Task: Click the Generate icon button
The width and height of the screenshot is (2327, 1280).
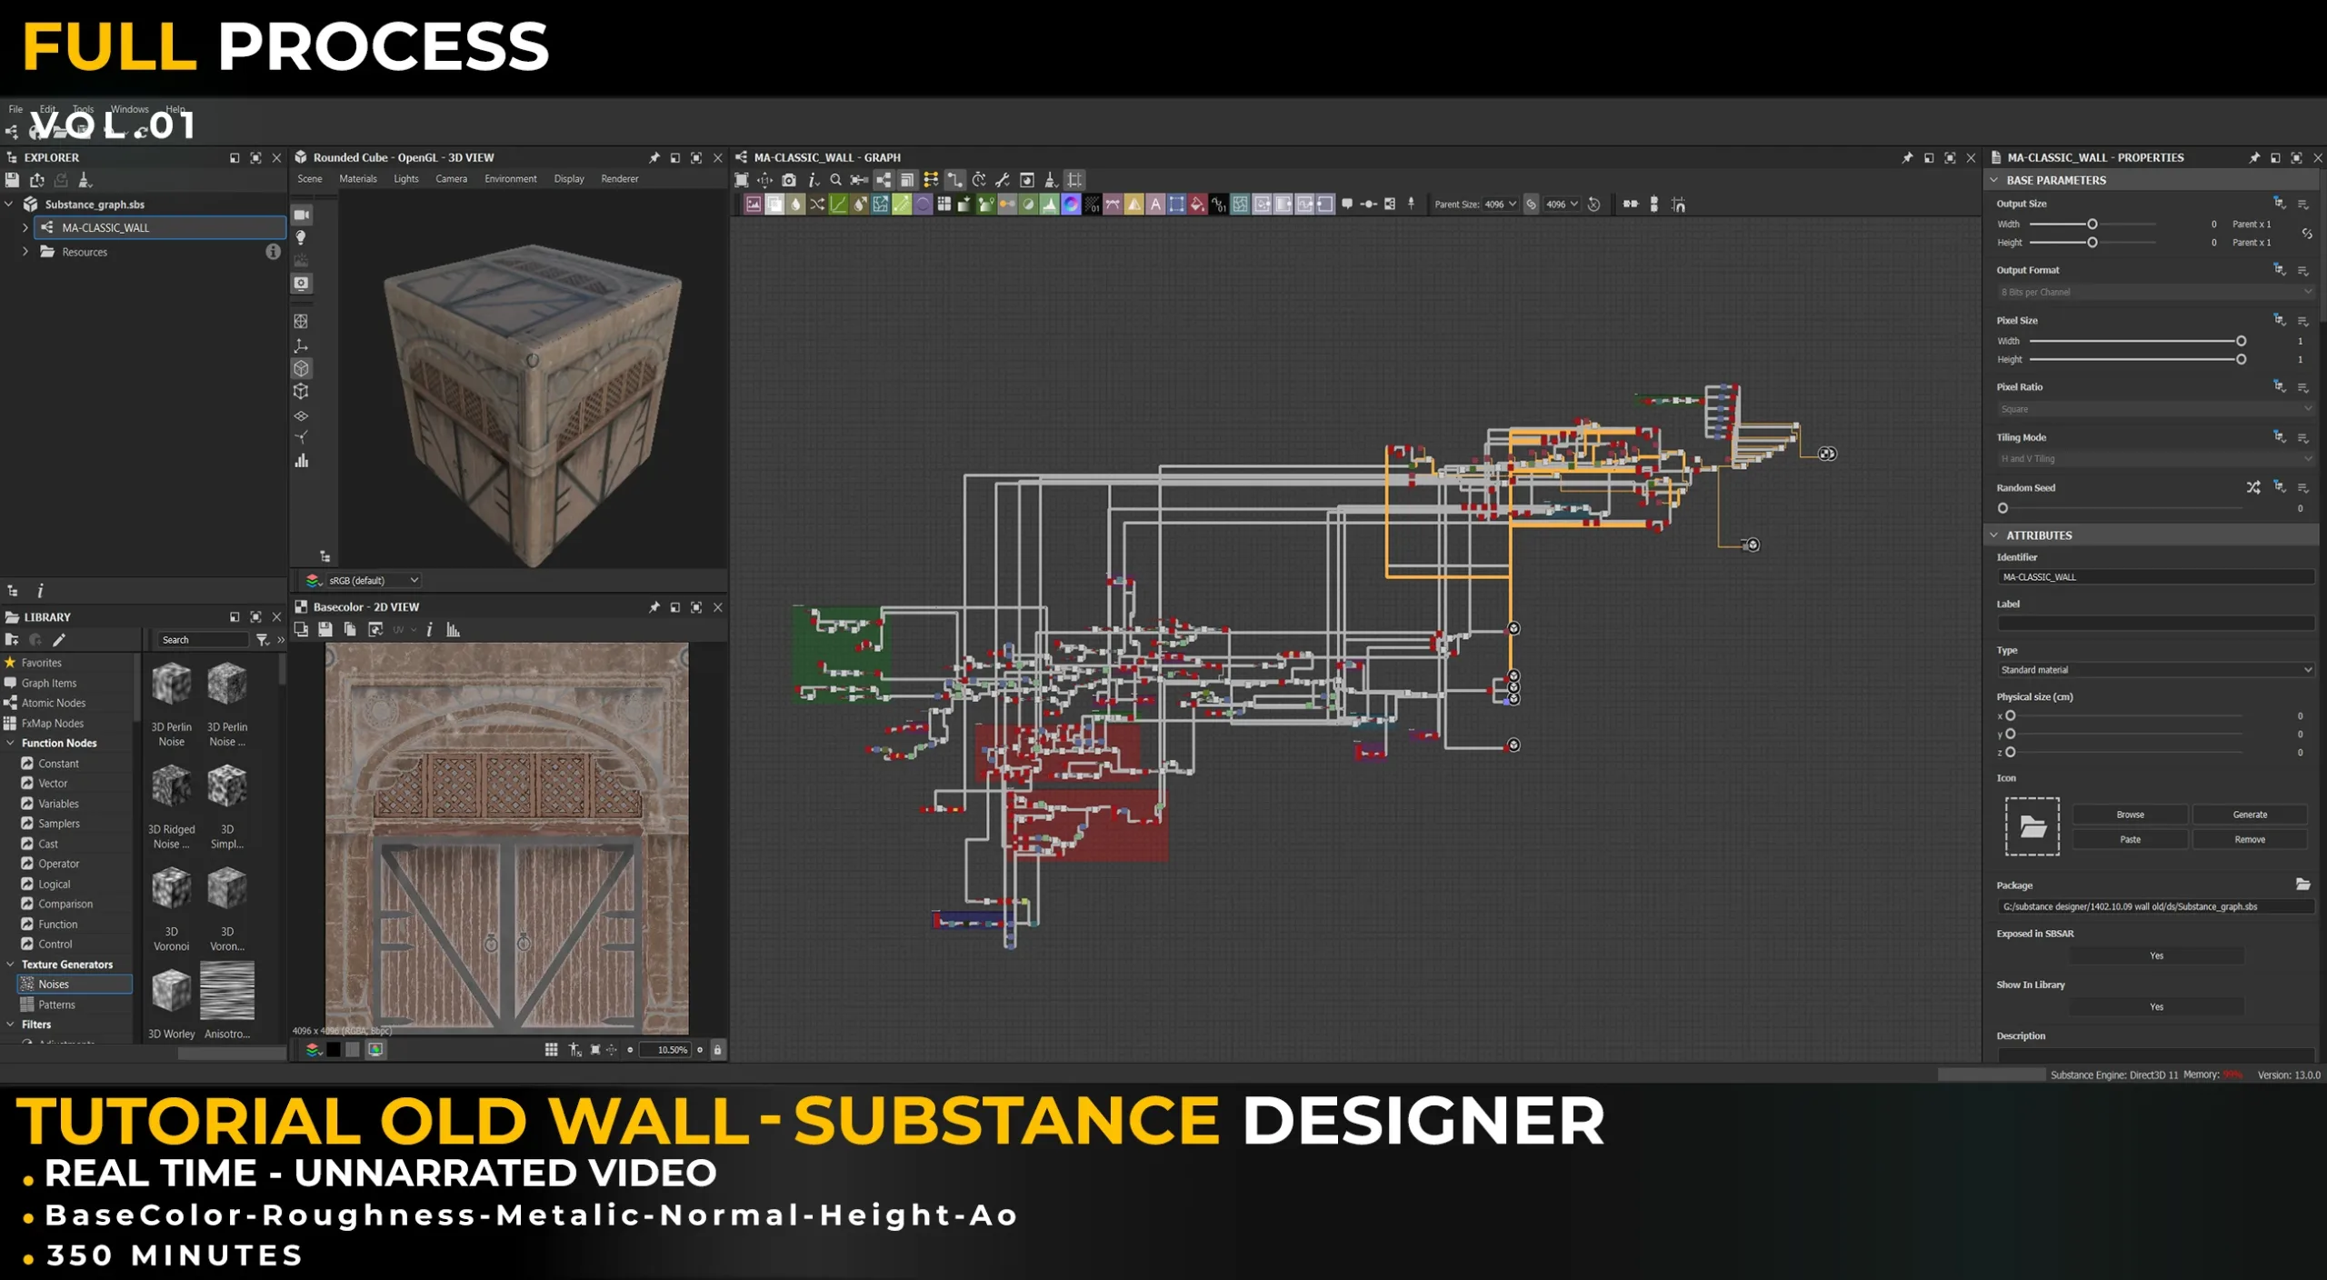Action: 2249,815
